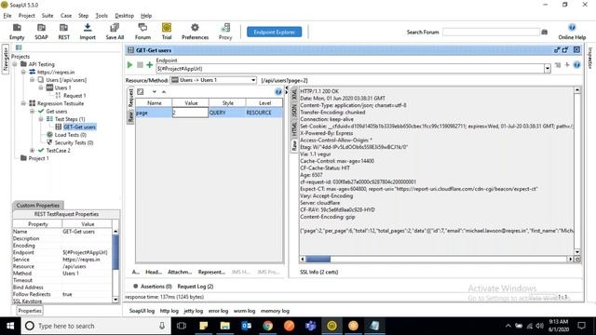Open File Explorer from the taskbar
The height and width of the screenshot is (335, 596).
click(x=225, y=326)
